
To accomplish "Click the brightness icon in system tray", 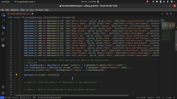I will point(153,2).
